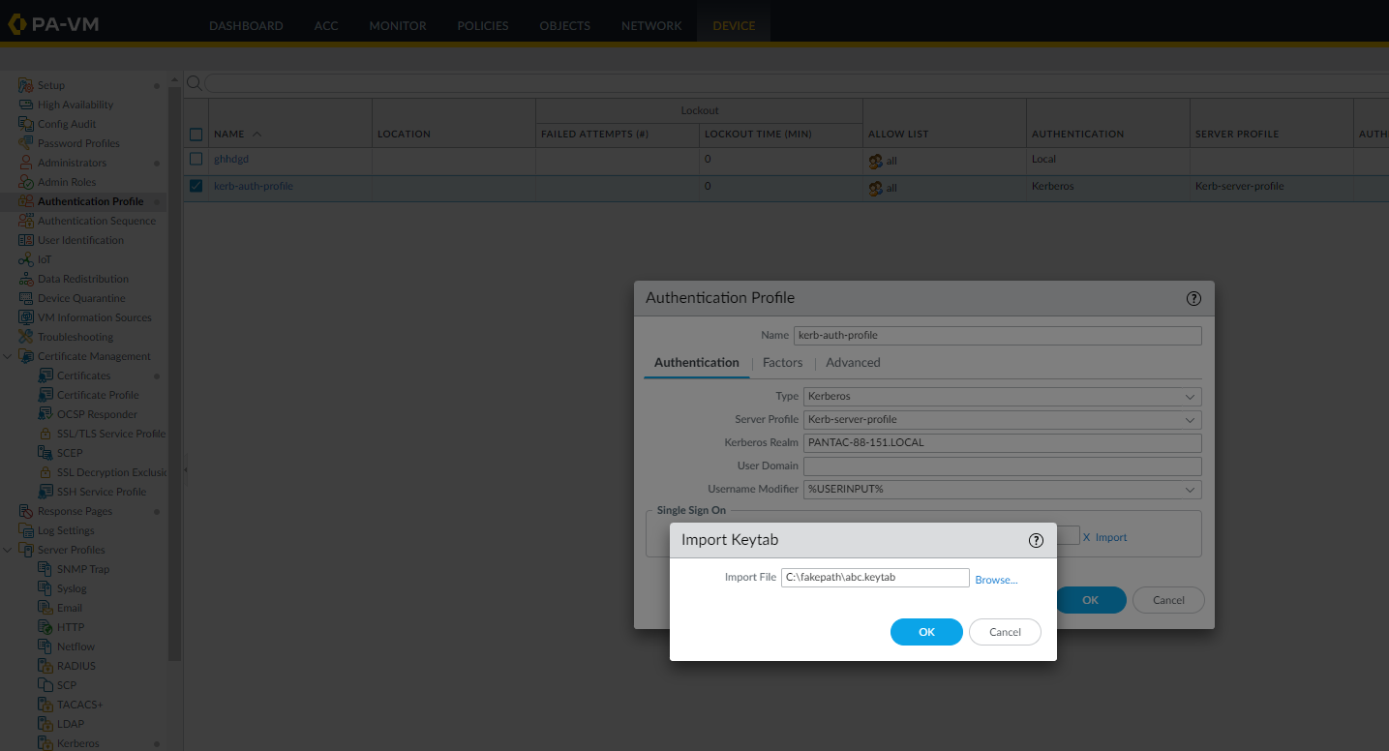Click the Import File path field
Image resolution: width=1389 pixels, height=751 pixels.
874,578
